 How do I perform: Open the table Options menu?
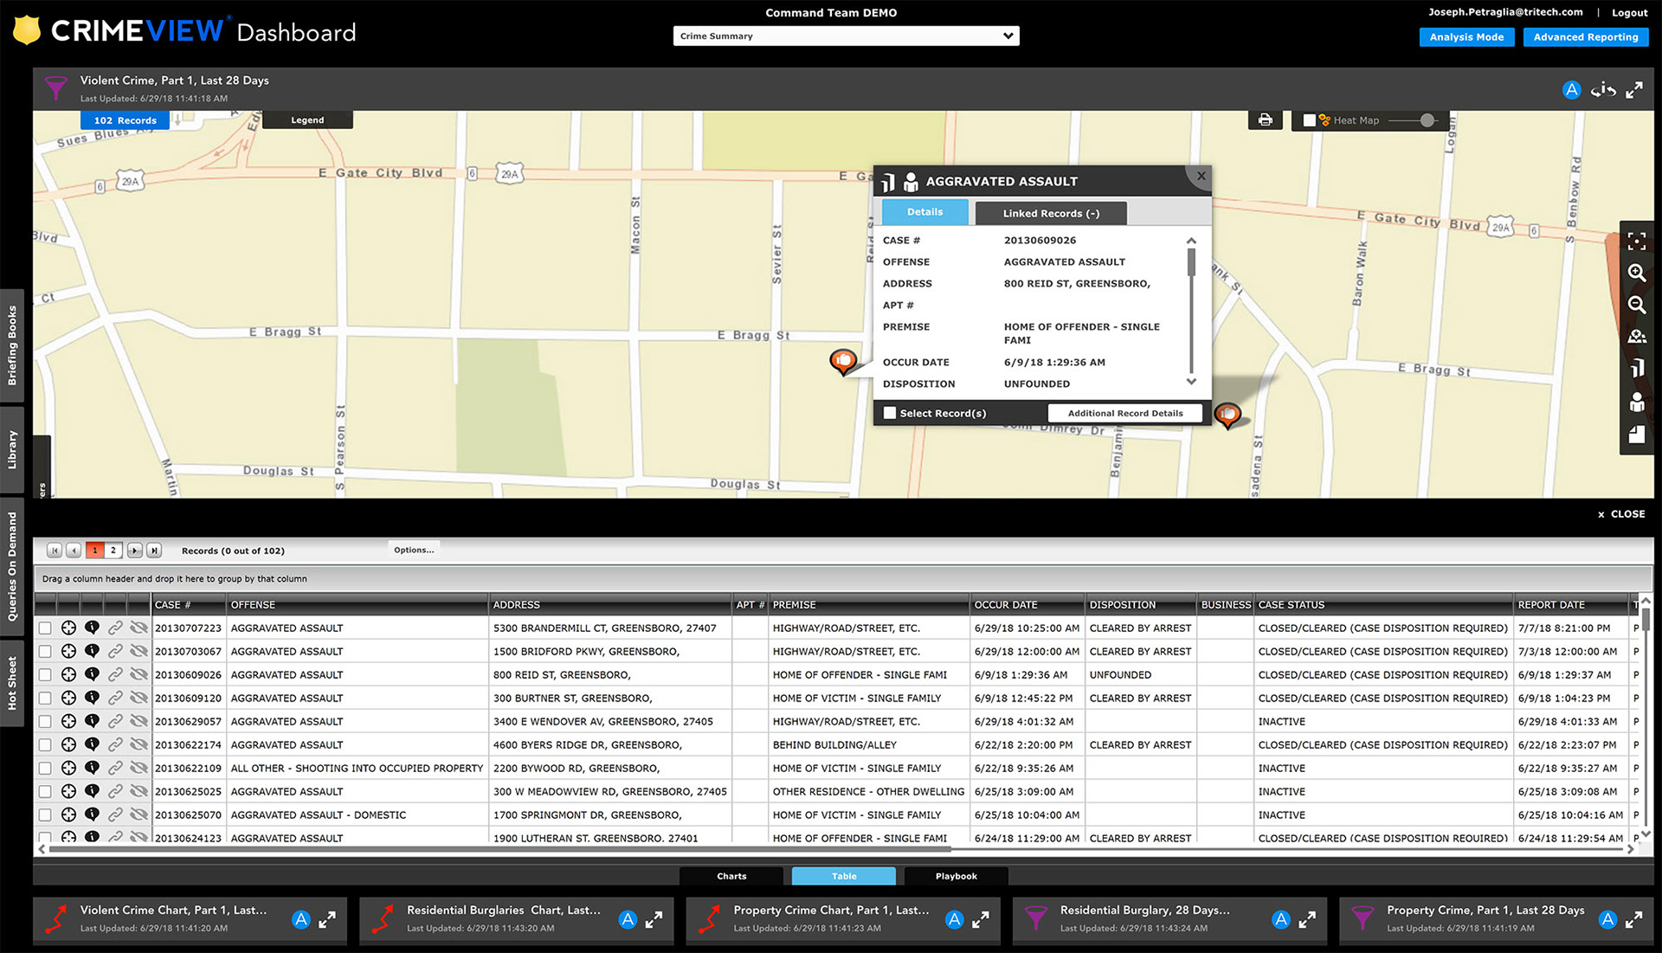(x=414, y=551)
